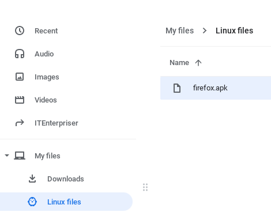
Task: Click the Linux files penguin icon
Action: pos(32,202)
